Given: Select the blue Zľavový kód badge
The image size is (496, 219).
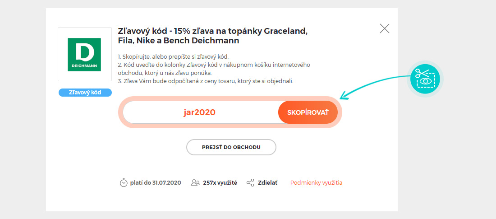Looking at the screenshot, I should [x=85, y=93].
